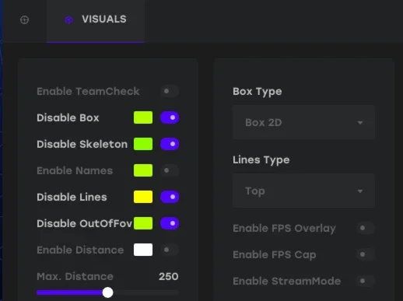The width and height of the screenshot is (403, 301).
Task: Open the yellow Disable Lines color swatch
Action: tap(143, 197)
